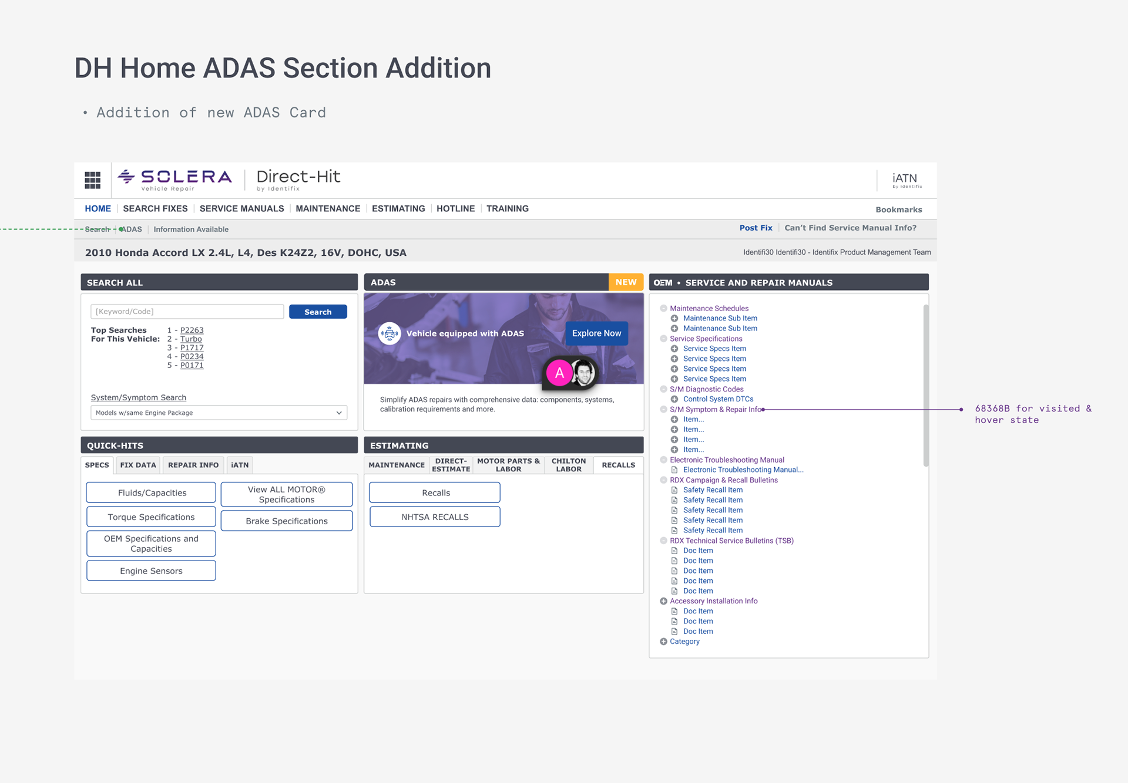Image resolution: width=1128 pixels, height=783 pixels.
Task: Click the ADAS banner image
Action: tap(503, 339)
